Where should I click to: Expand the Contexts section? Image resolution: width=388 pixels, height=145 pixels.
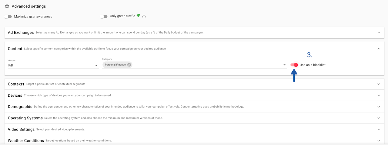(379, 84)
